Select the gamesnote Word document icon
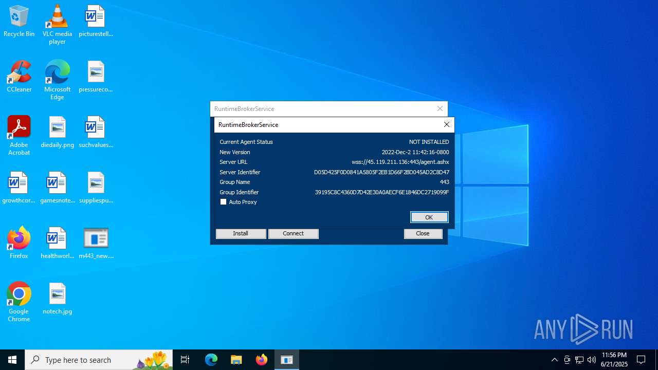Screen dimensions: 658x370 coord(57,188)
